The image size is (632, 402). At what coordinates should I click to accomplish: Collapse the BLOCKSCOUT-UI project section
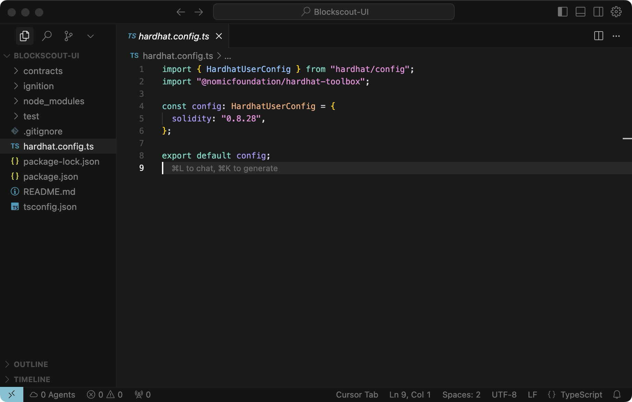(x=58, y=56)
